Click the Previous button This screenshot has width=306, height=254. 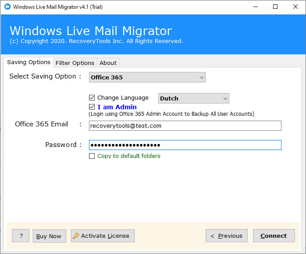click(x=227, y=236)
